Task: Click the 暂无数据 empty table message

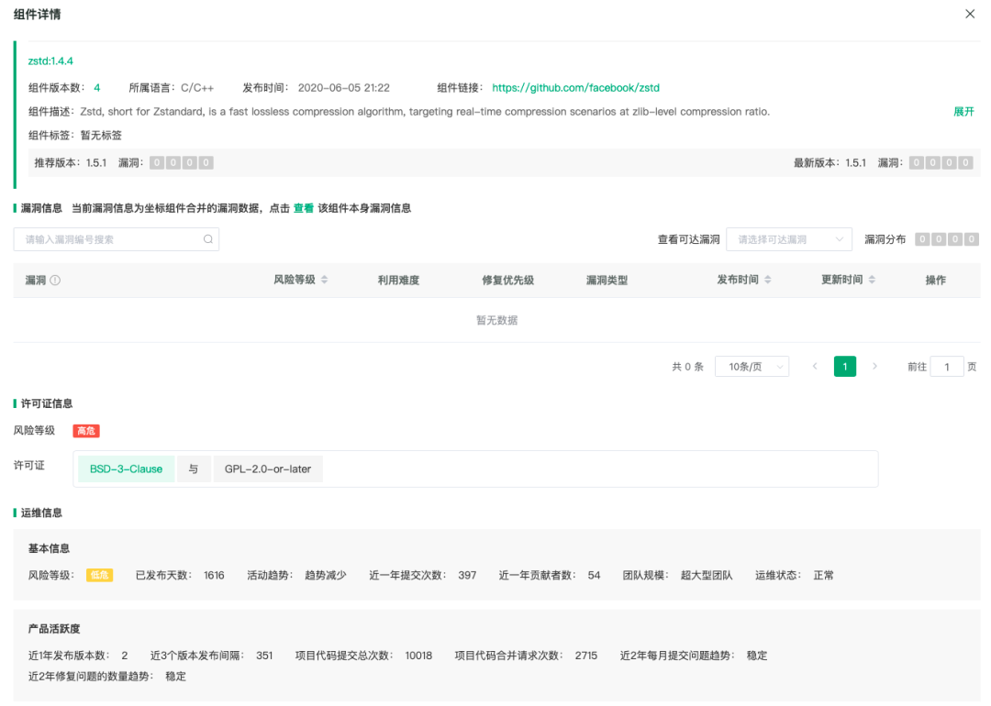Action: (496, 321)
